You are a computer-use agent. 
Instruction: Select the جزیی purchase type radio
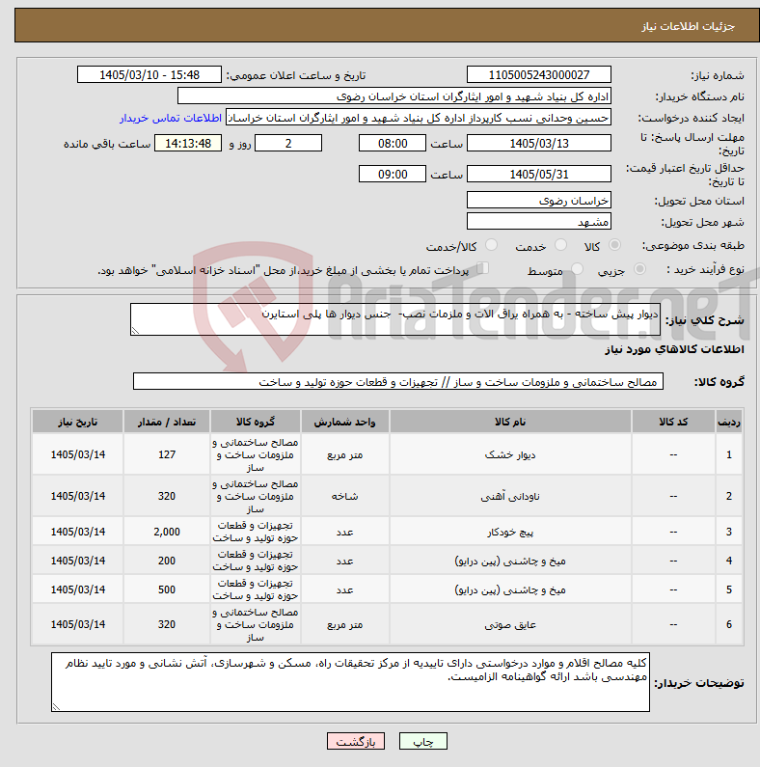(639, 269)
